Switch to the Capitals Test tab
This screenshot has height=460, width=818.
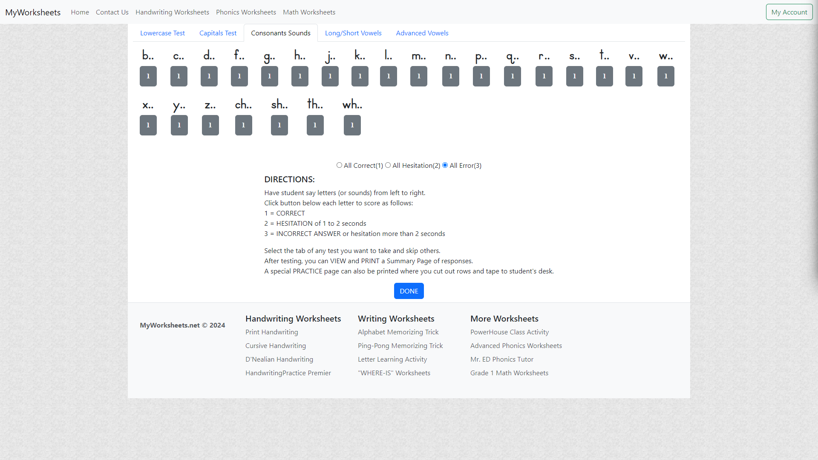(x=218, y=33)
